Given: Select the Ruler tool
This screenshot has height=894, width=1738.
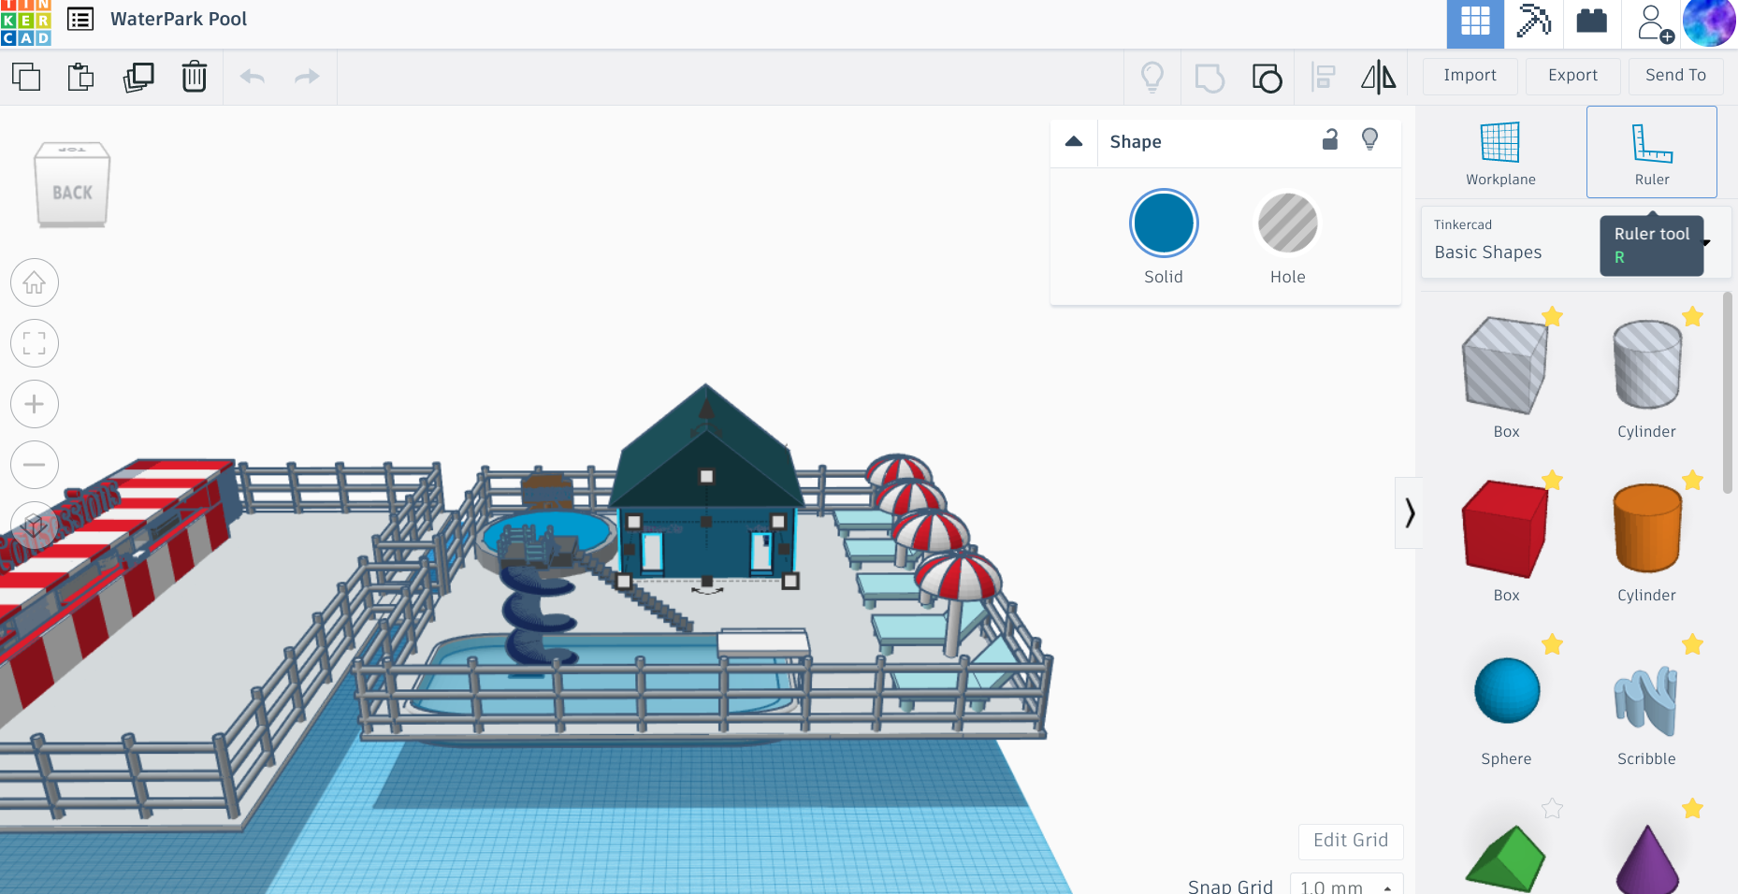Looking at the screenshot, I should click(1652, 151).
